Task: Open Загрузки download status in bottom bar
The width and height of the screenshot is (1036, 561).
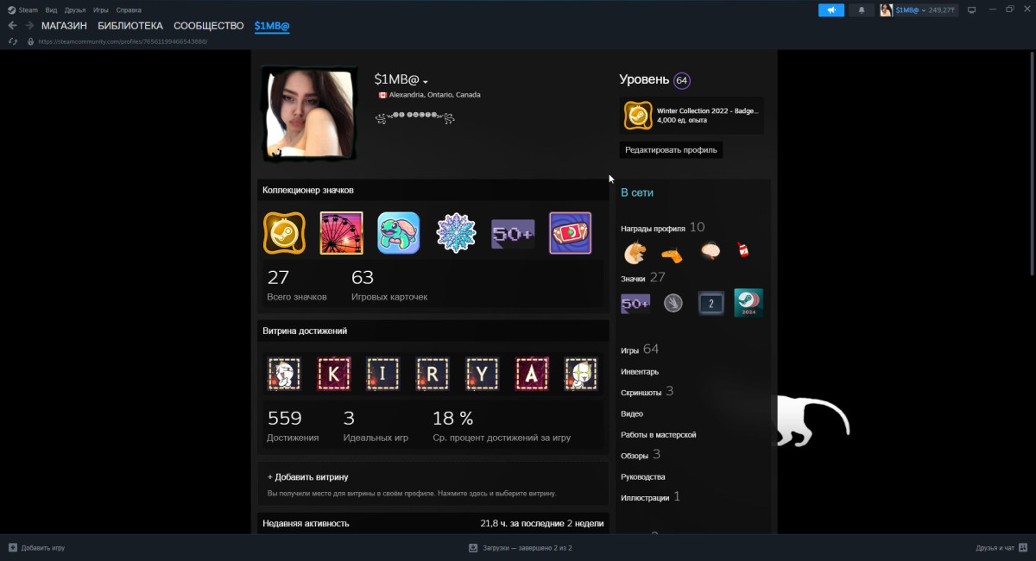Action: click(x=521, y=548)
